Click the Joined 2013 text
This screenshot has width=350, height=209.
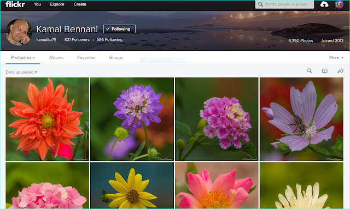pyautogui.click(x=332, y=40)
